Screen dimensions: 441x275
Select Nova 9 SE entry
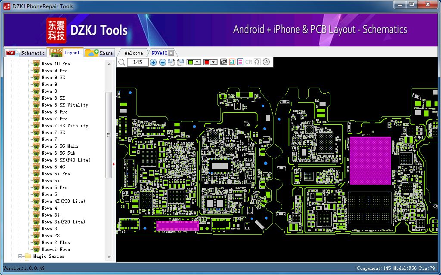[x=53, y=77]
